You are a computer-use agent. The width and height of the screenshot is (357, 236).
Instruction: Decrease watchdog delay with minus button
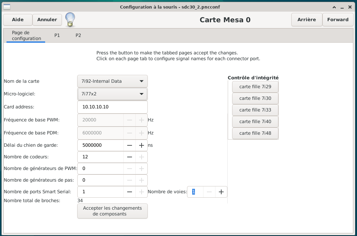tap(130, 145)
